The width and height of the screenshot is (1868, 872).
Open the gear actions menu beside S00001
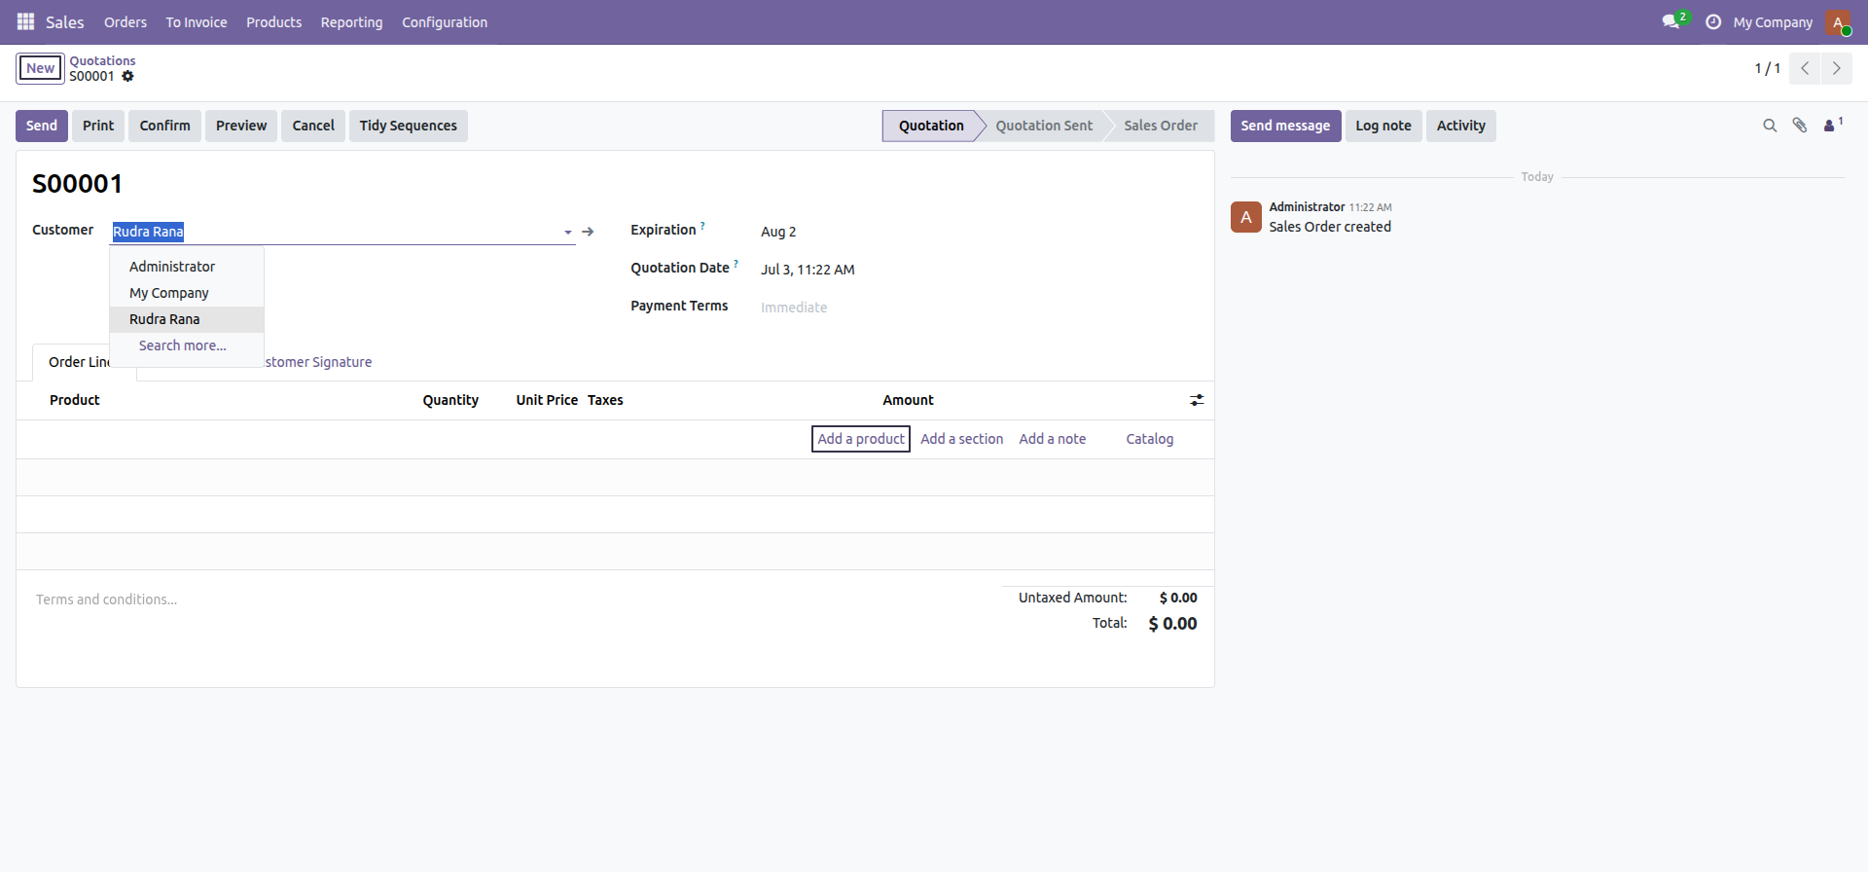pos(127,76)
